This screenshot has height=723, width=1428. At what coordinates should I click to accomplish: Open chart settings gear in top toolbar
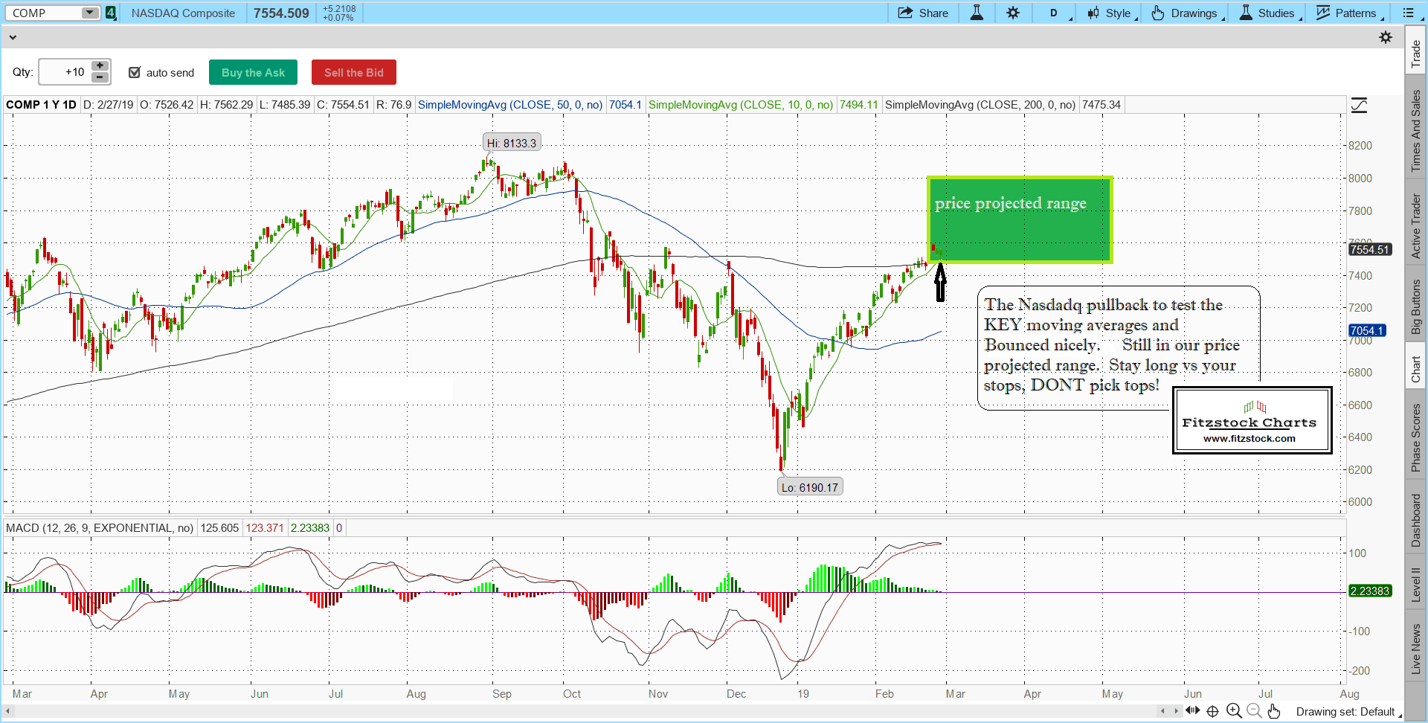(1013, 13)
